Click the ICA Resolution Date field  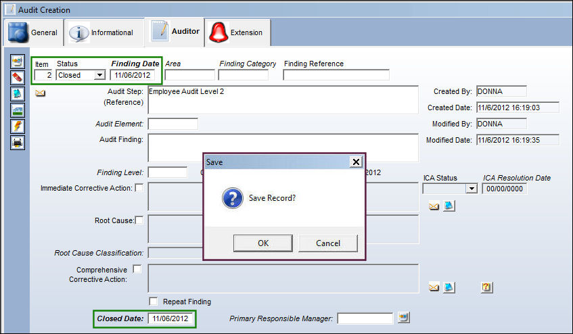pyautogui.click(x=504, y=189)
